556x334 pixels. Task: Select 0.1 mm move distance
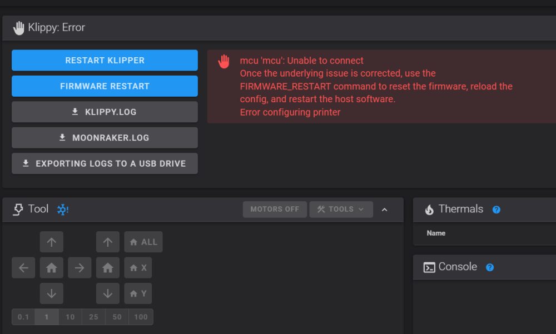point(23,317)
